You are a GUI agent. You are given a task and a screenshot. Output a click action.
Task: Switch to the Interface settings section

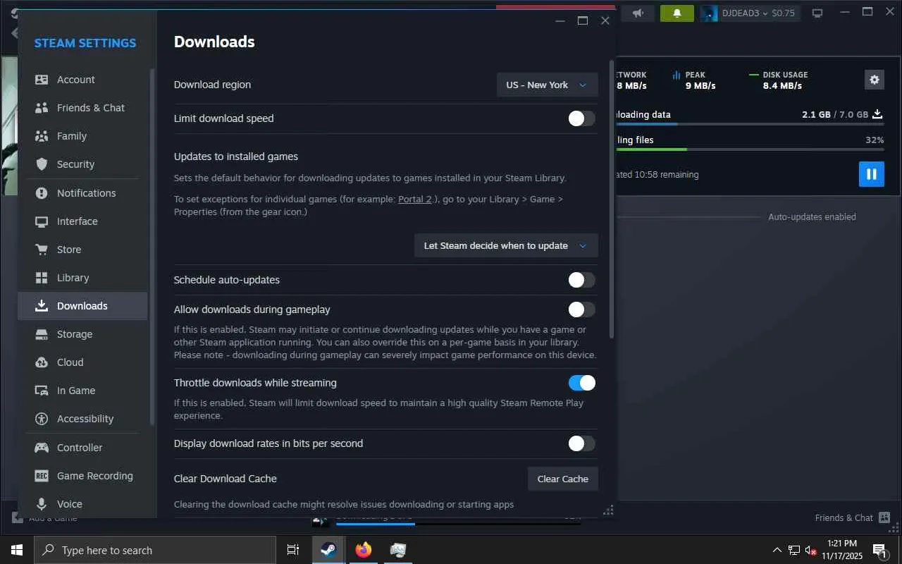click(82, 221)
